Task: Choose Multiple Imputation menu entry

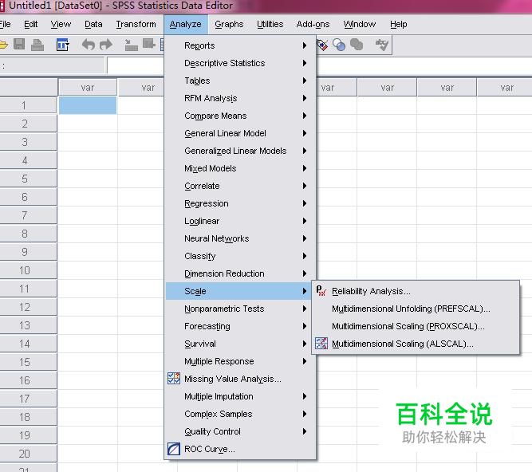Action: coord(239,396)
